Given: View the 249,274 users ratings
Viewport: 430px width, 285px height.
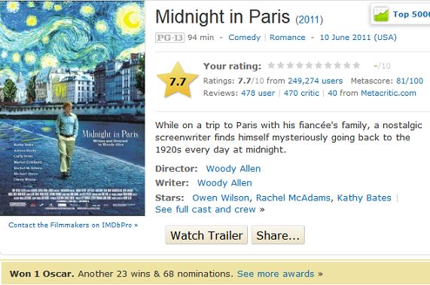Looking at the screenshot, I should pos(315,81).
